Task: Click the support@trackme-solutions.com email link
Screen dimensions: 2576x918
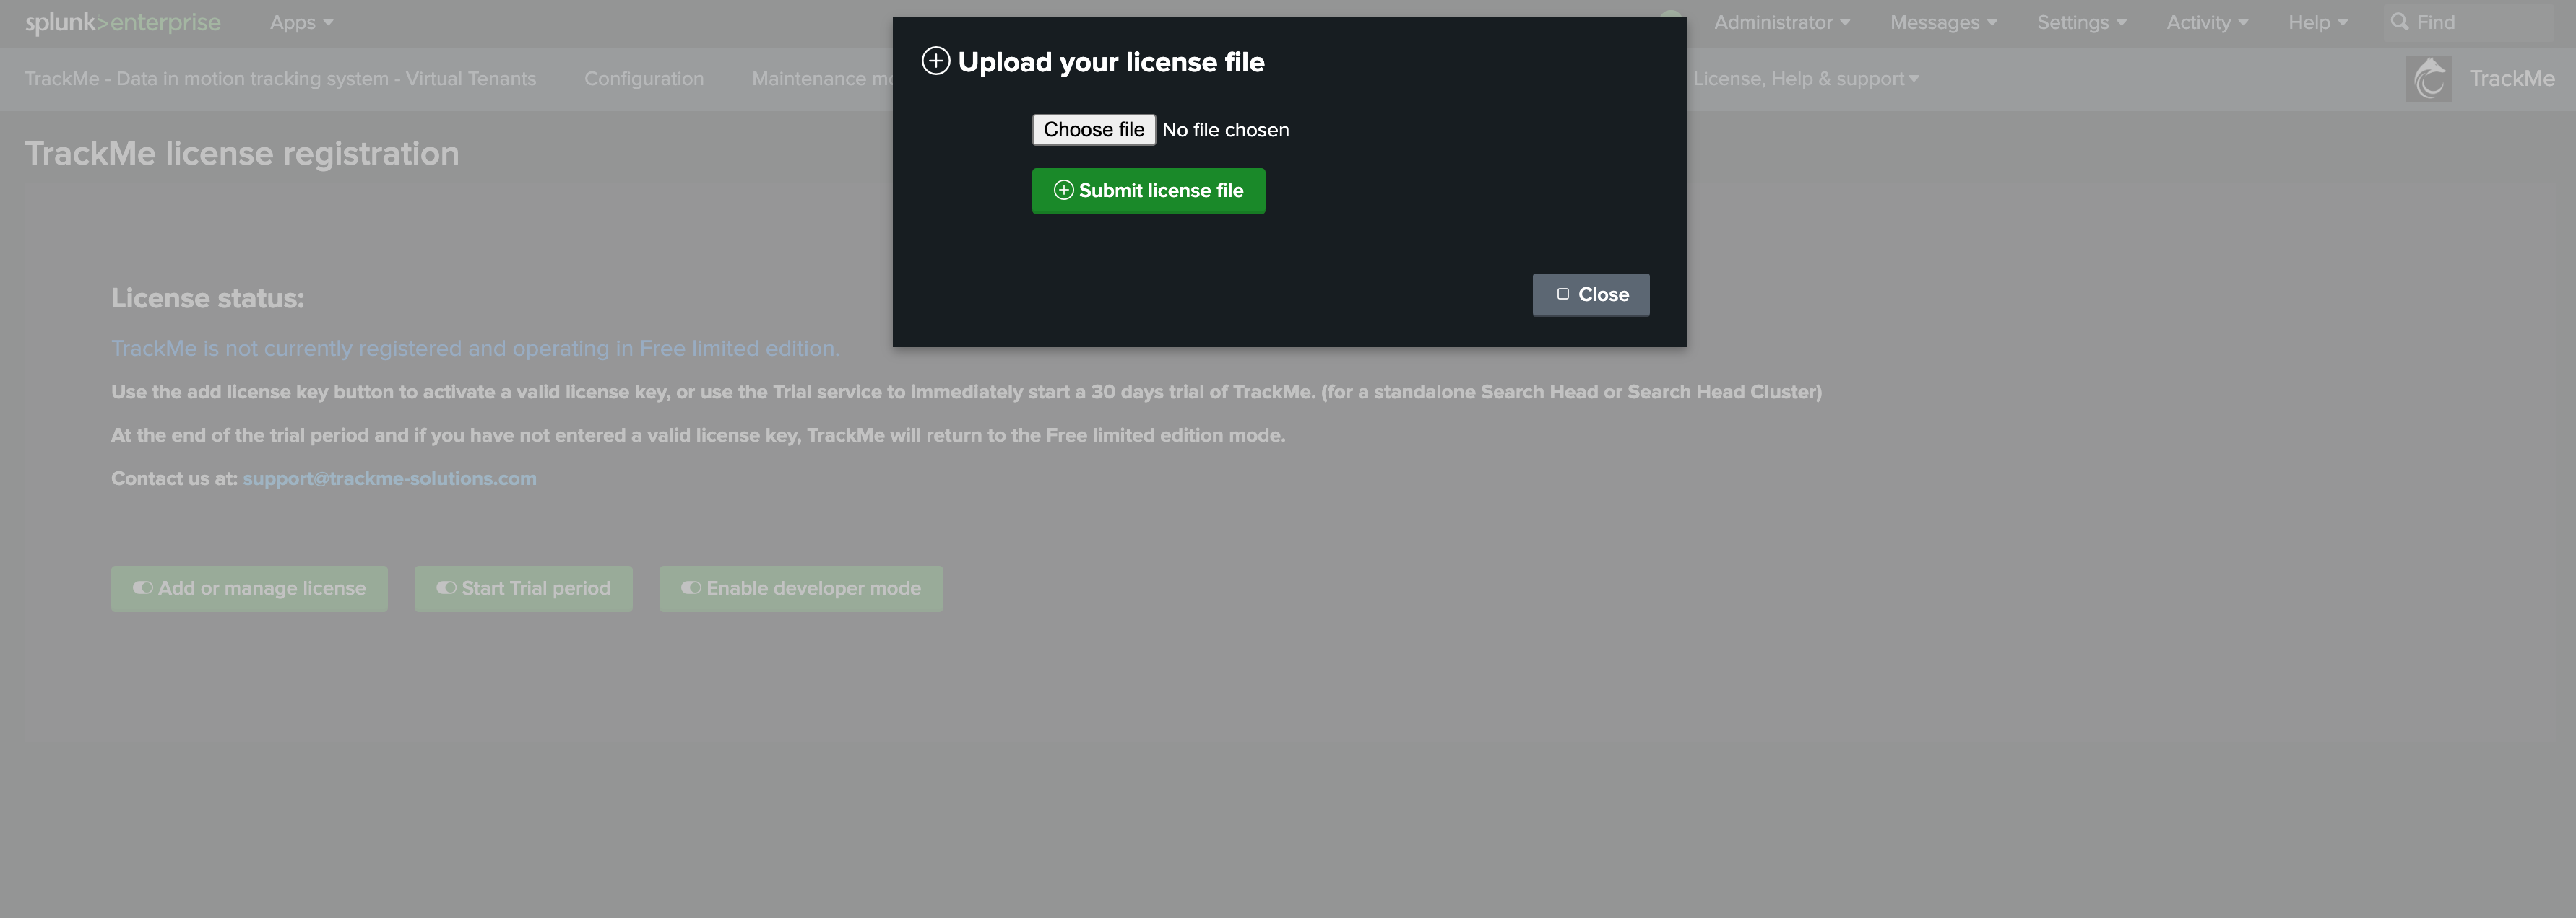Action: coord(389,478)
